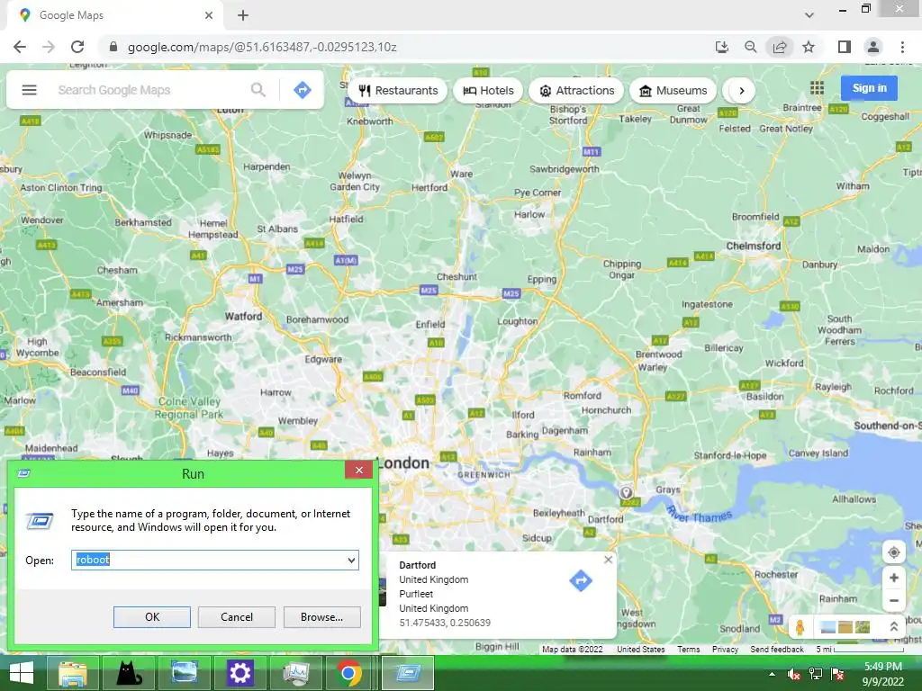Close the Google Maps tab
Viewport: 922px width, 691px height.
tap(209, 15)
